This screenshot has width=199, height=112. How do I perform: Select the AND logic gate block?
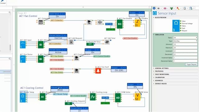[x=76, y=58]
